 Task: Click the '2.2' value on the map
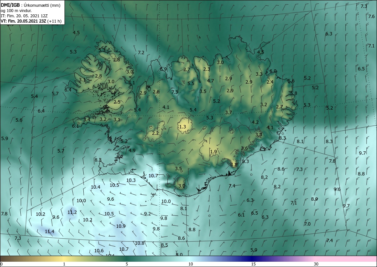pyautogui.click(x=156, y=133)
